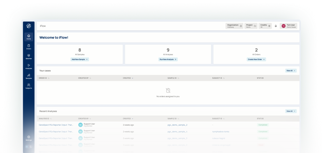Open GeneSpect PGx Reporter analysis for pgx_demo_sample_3
Screen dimensions: 322x153
point(56,138)
